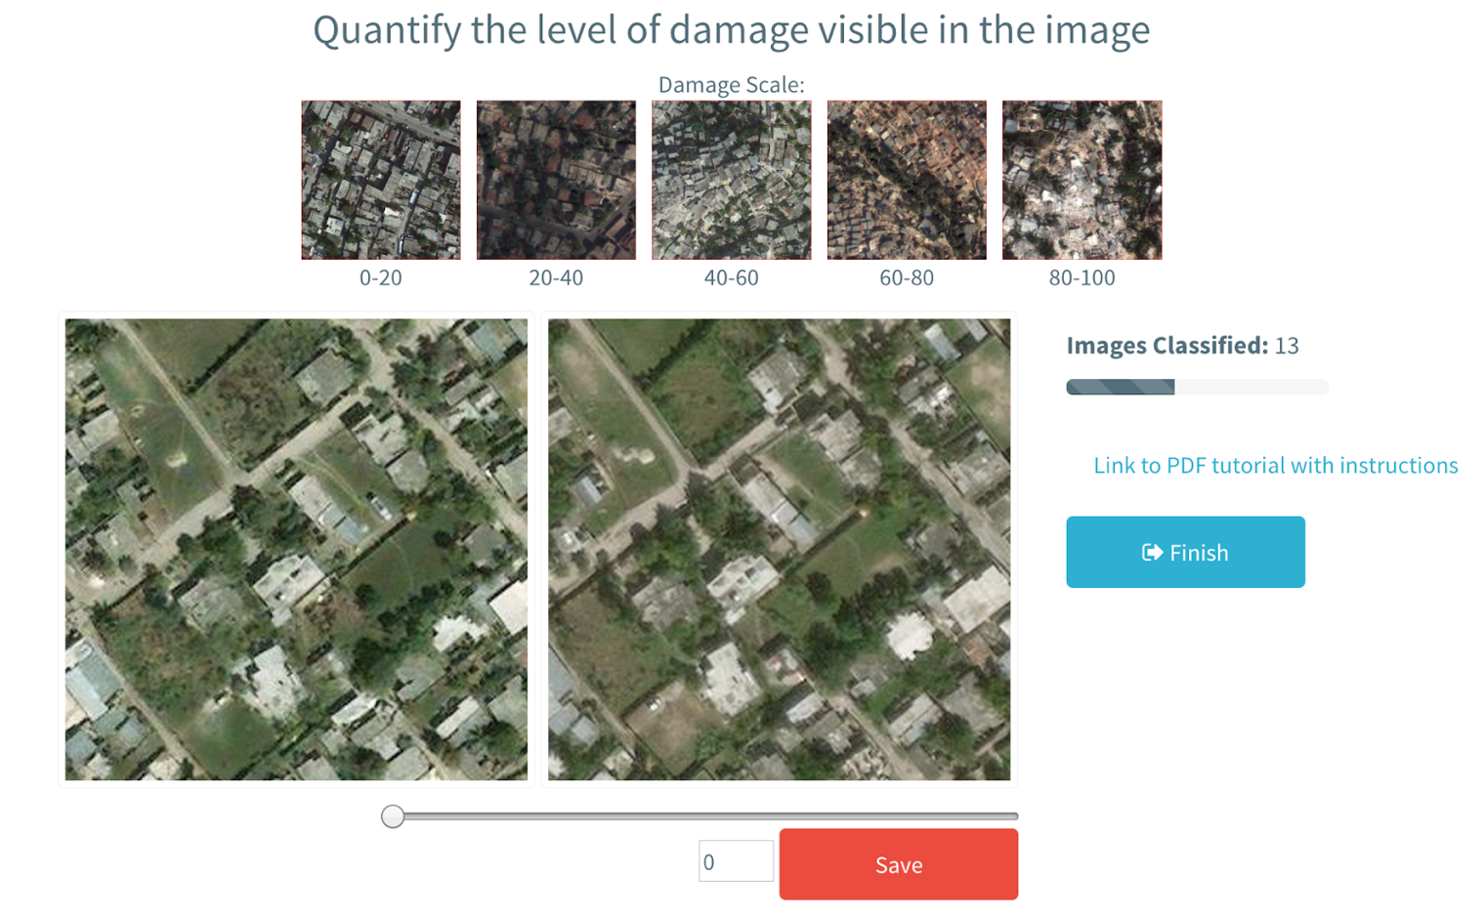
Task: Click the Finish button
Action: click(x=1184, y=552)
